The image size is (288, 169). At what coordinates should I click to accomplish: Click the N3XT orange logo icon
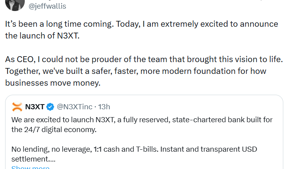click(x=17, y=107)
